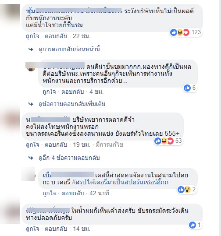
Task: Open reactions on the 123-reaction comment
Action: point(186,32)
